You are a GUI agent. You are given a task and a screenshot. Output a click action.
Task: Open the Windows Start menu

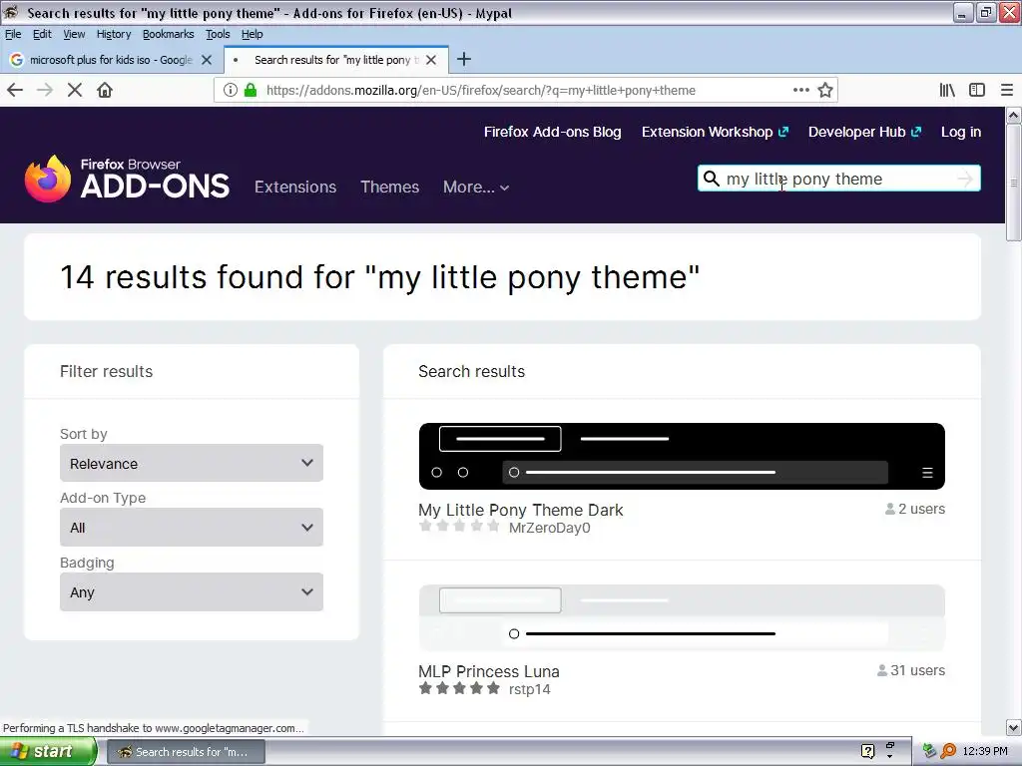(48, 752)
